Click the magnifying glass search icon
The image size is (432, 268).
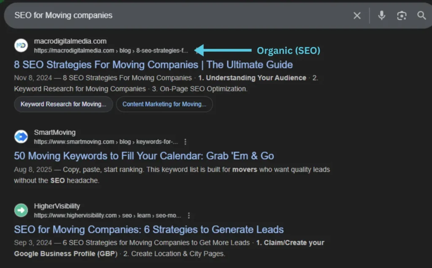pos(421,16)
